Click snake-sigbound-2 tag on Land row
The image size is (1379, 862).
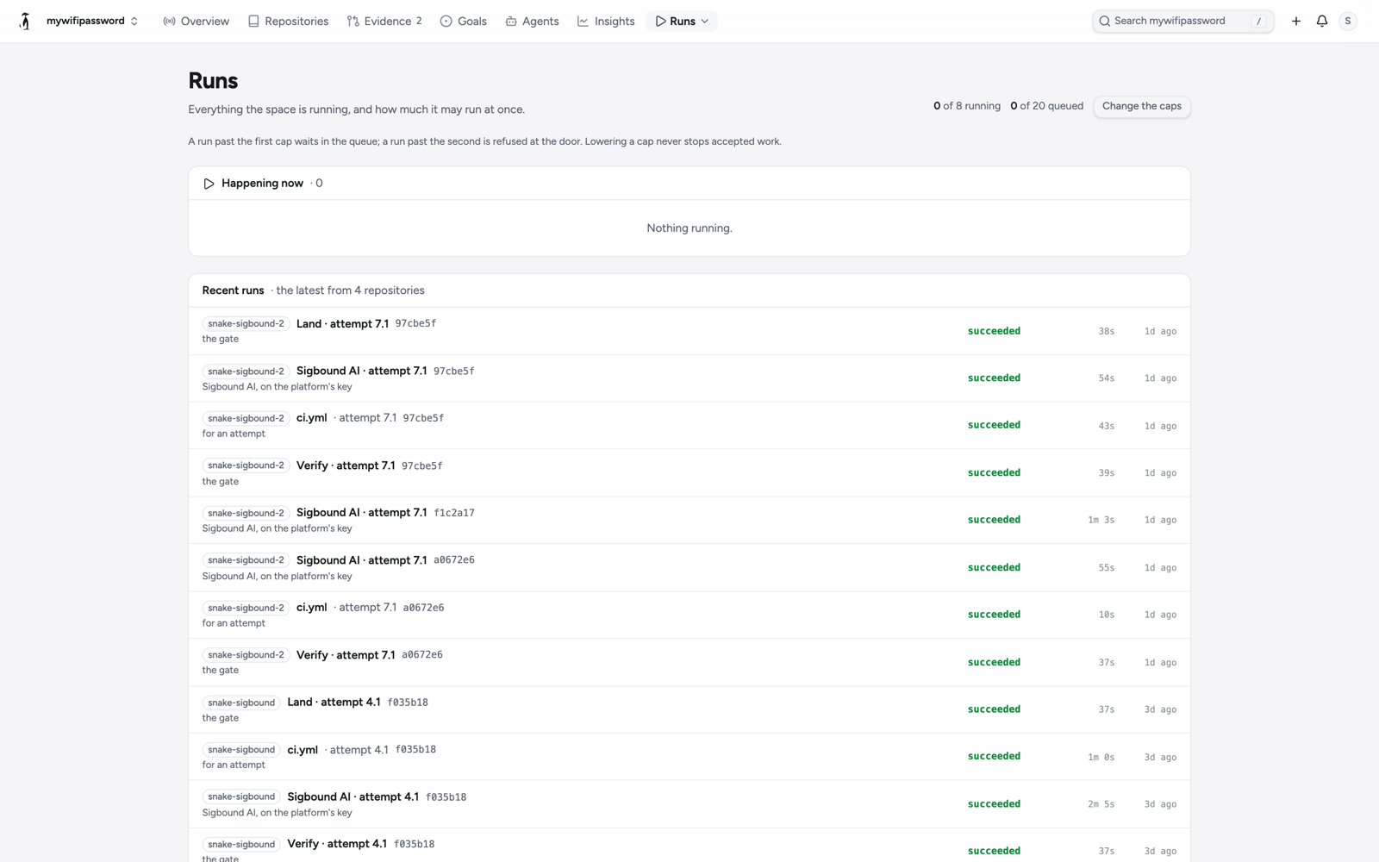(x=246, y=324)
